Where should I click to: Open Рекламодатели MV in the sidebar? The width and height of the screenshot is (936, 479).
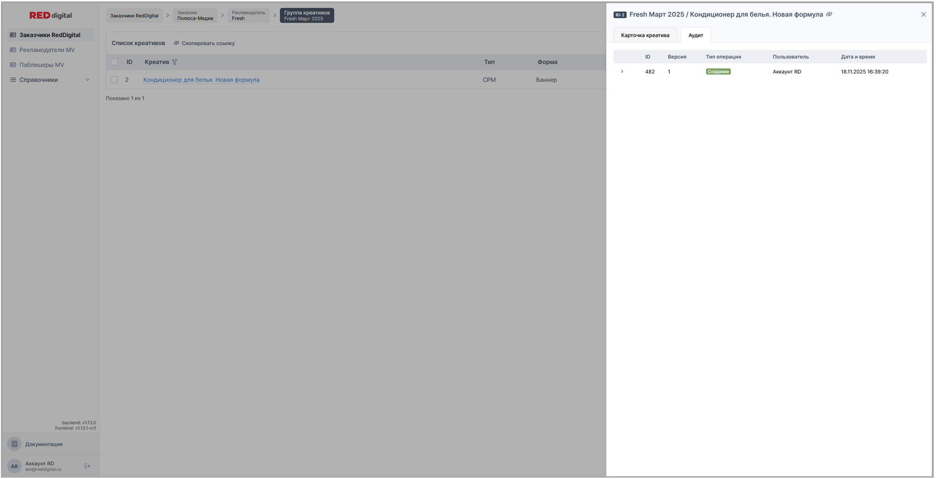(x=47, y=50)
